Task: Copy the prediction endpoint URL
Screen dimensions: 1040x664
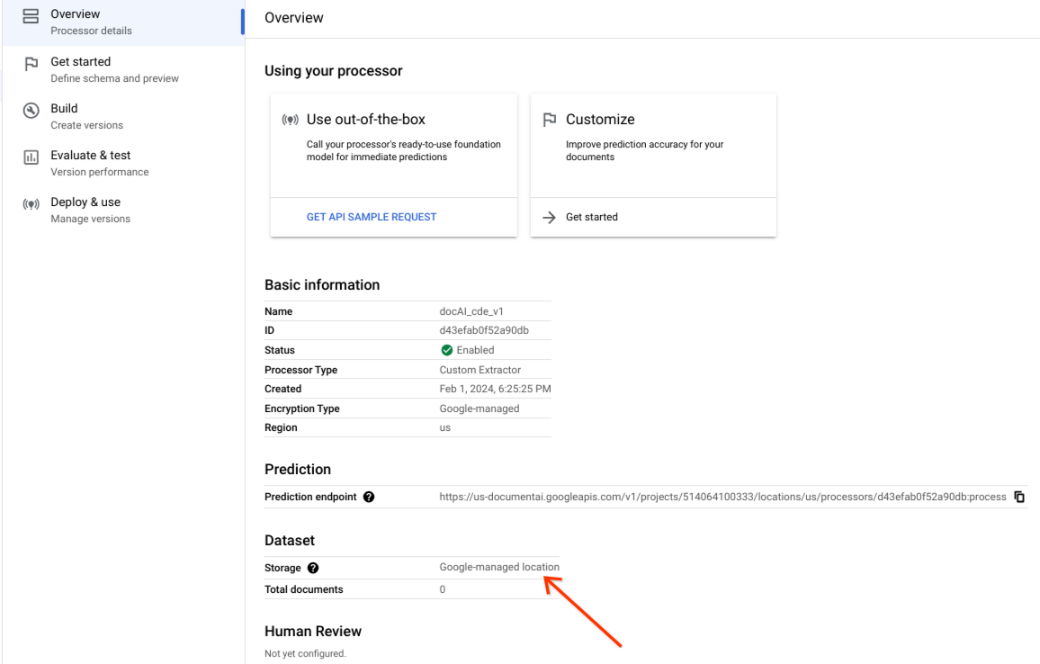Action: tap(1019, 497)
